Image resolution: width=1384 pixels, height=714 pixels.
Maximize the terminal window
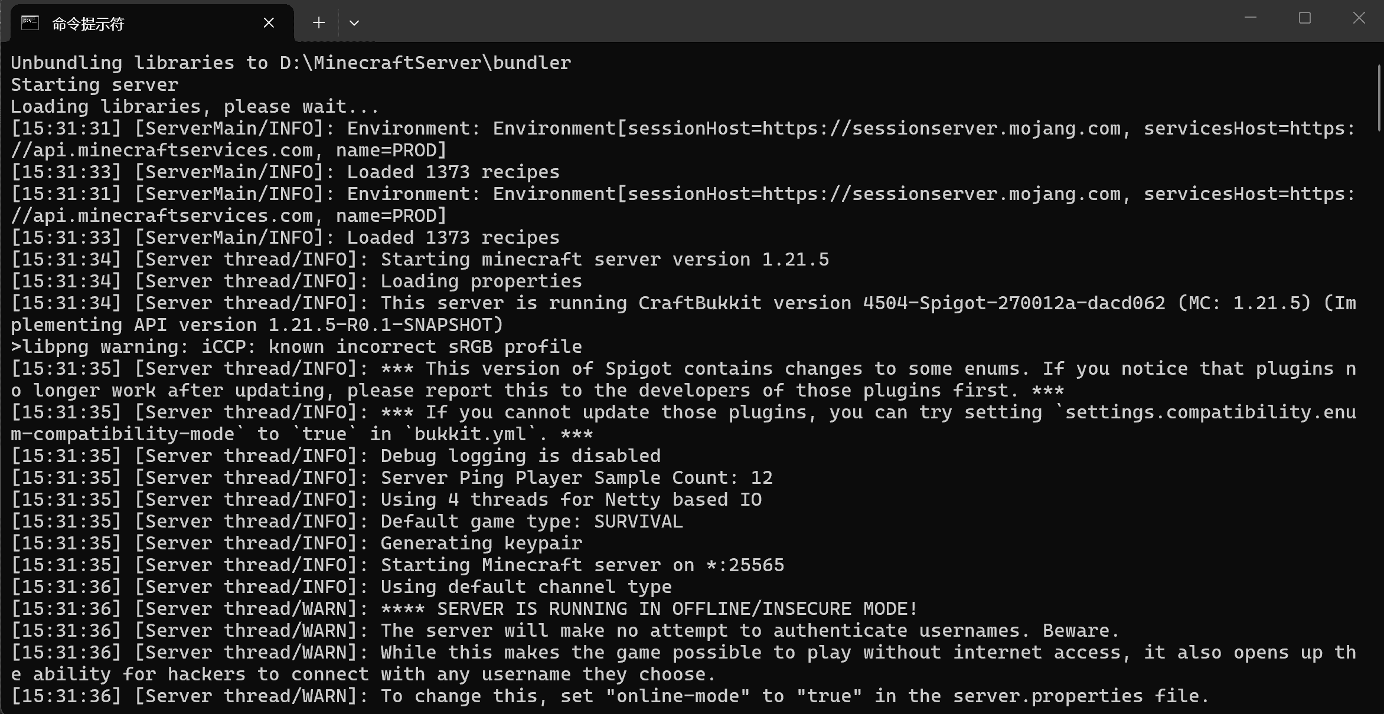click(1305, 18)
